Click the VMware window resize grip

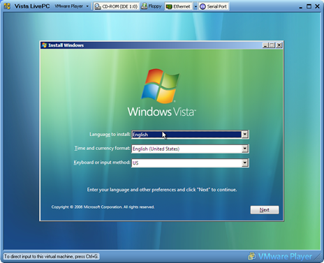[318, 257]
